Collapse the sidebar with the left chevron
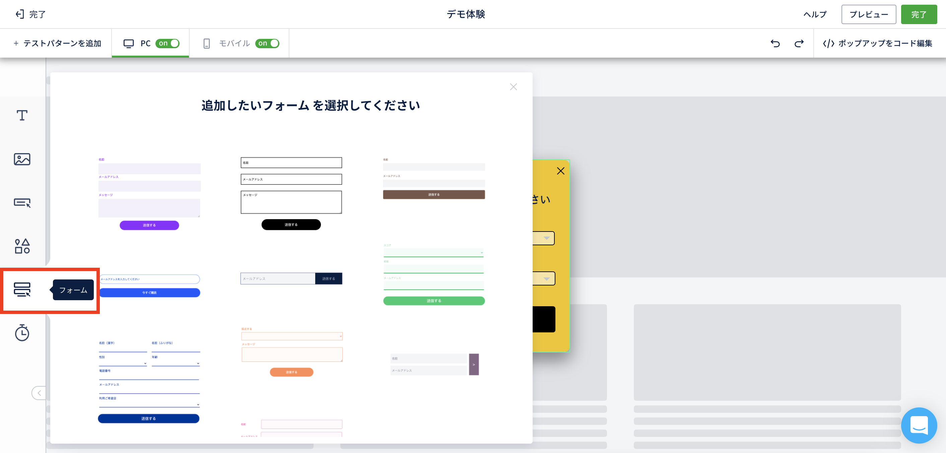 (x=39, y=393)
